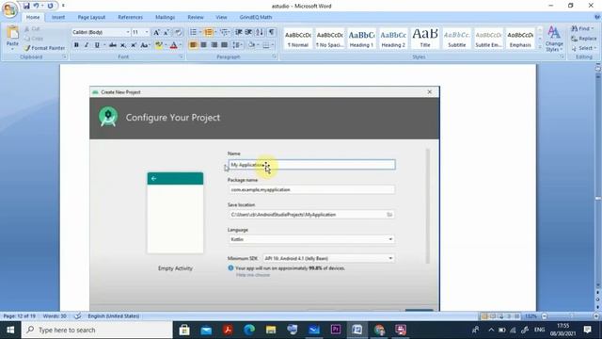This screenshot has height=339, width=602.
Task: Open the Font dialog launcher
Action: coord(181,56)
